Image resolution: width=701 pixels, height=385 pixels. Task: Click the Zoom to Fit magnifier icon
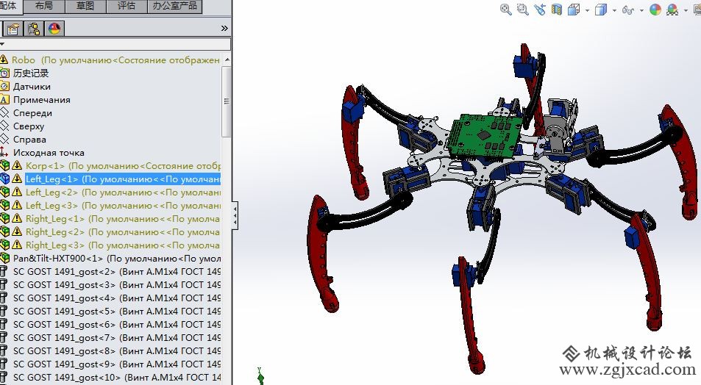[x=505, y=10]
